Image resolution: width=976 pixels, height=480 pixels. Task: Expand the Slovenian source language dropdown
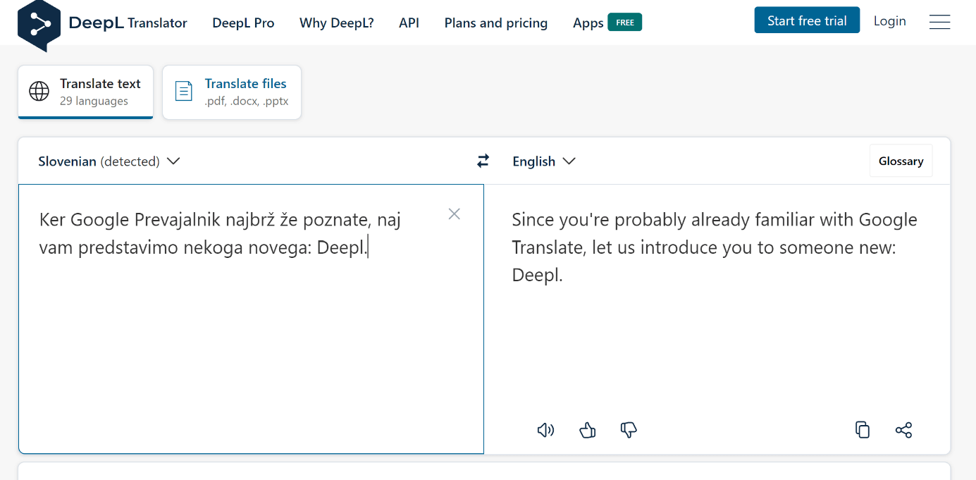[109, 161]
